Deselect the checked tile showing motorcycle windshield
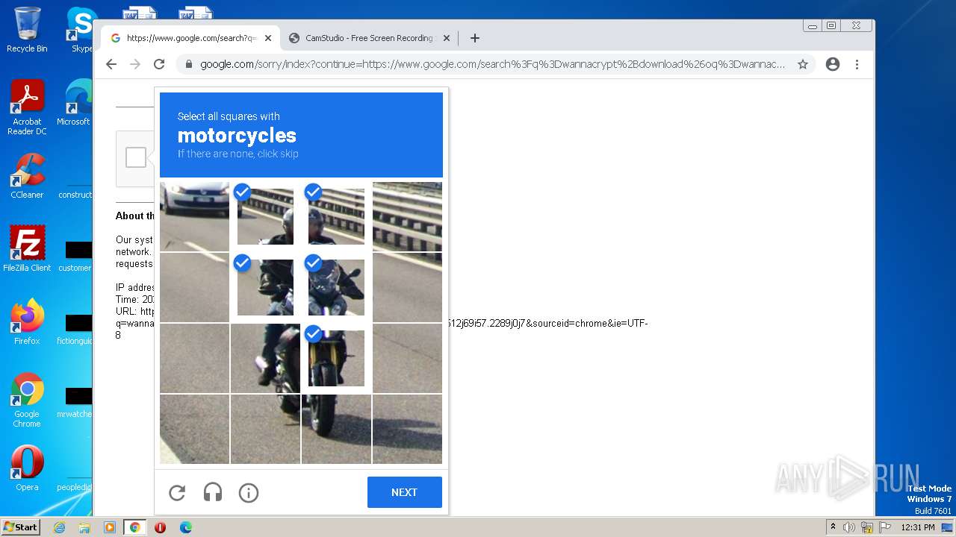Image resolution: width=956 pixels, height=537 pixels. pyautogui.click(x=336, y=287)
